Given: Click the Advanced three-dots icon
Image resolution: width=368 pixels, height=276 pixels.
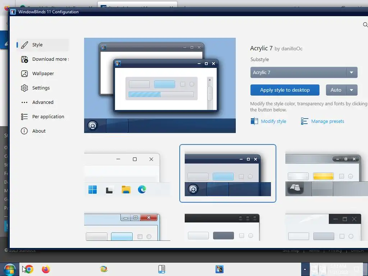Looking at the screenshot, I should [24, 102].
